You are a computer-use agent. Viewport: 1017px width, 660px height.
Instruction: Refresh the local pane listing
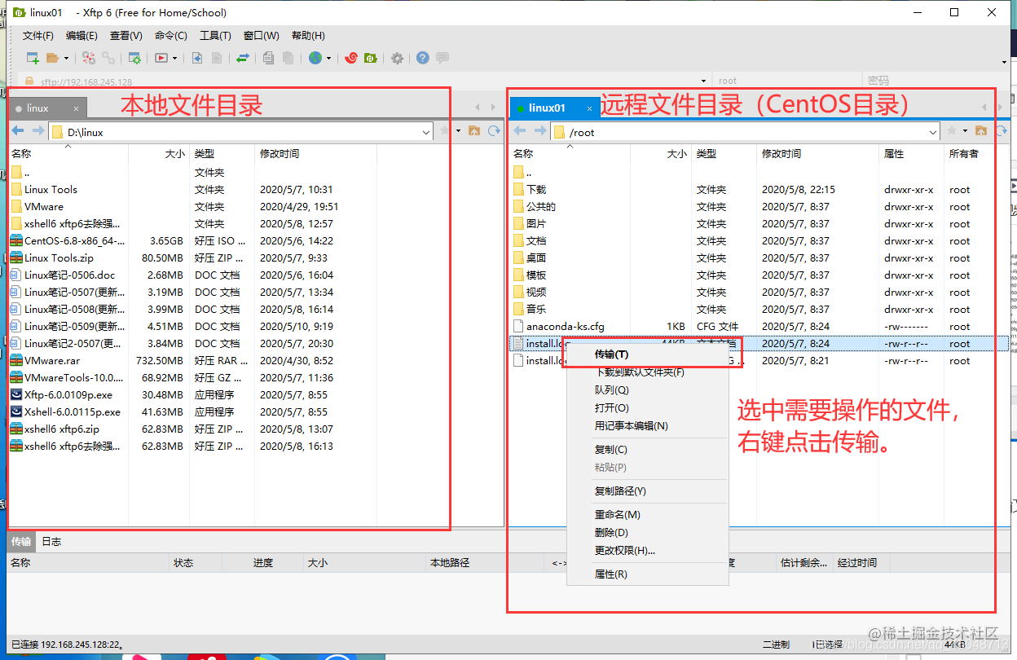(494, 131)
